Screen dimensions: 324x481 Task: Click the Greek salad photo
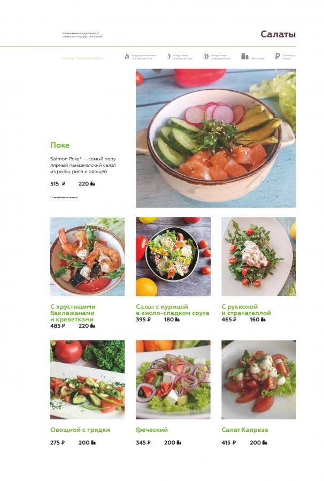[x=173, y=379]
